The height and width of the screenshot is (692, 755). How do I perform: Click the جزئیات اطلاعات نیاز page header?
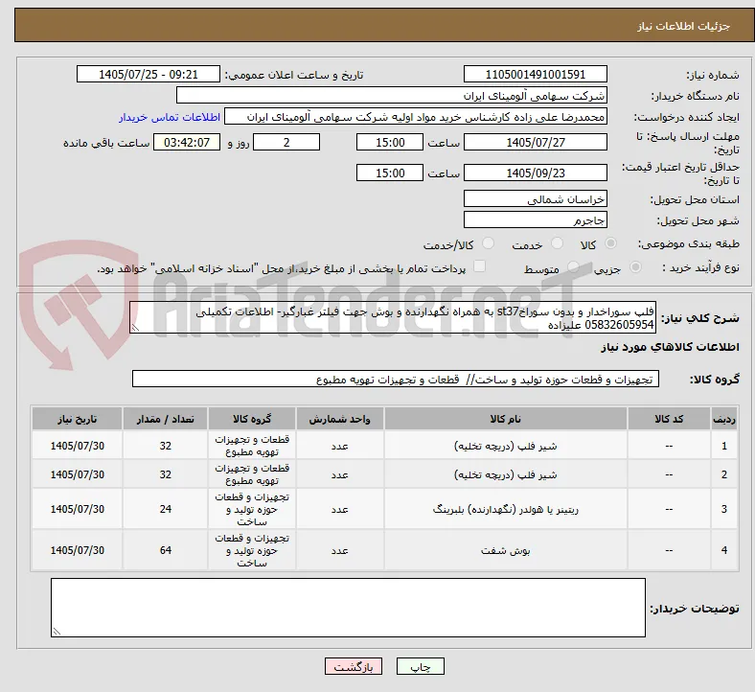(x=684, y=26)
